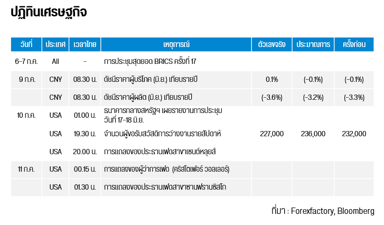The height and width of the screenshot is (225, 384).
Task: Select the 227,000 jobless claims actual figure
Action: point(272,134)
